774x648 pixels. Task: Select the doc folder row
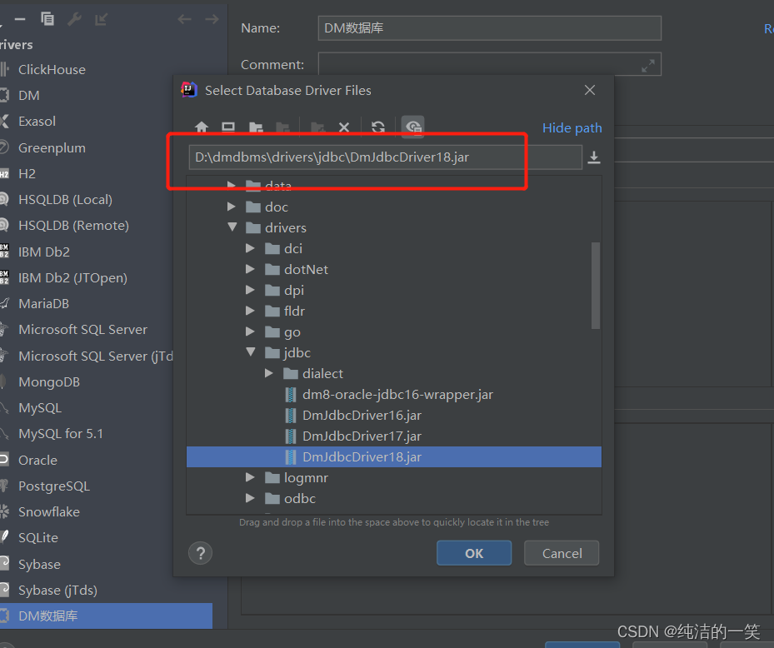click(394, 207)
